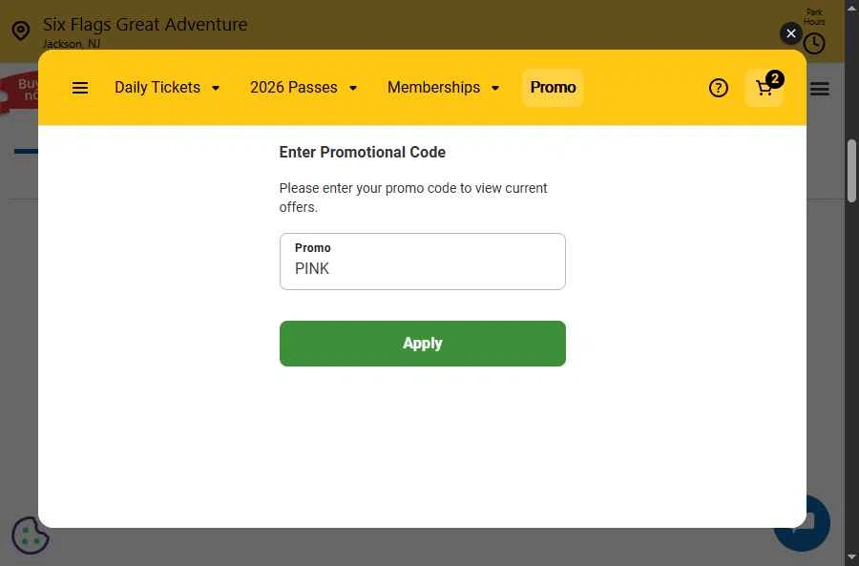Click the scrollbar up arrow

coord(851,10)
